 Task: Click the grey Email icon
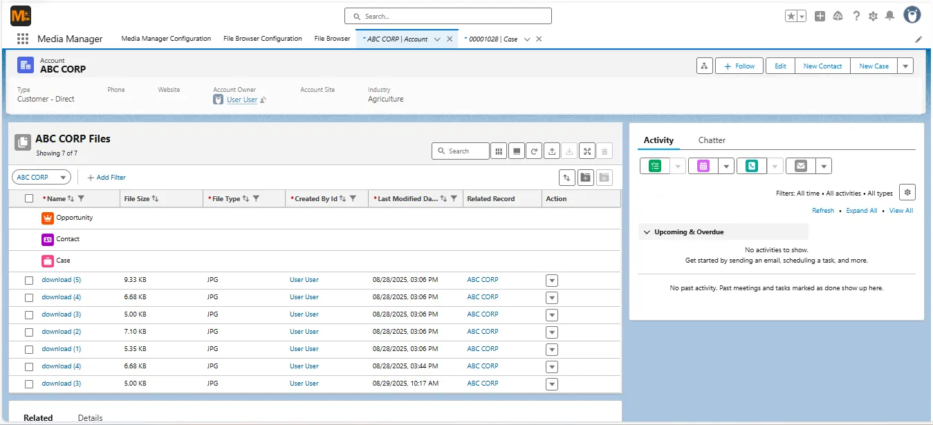coord(800,166)
